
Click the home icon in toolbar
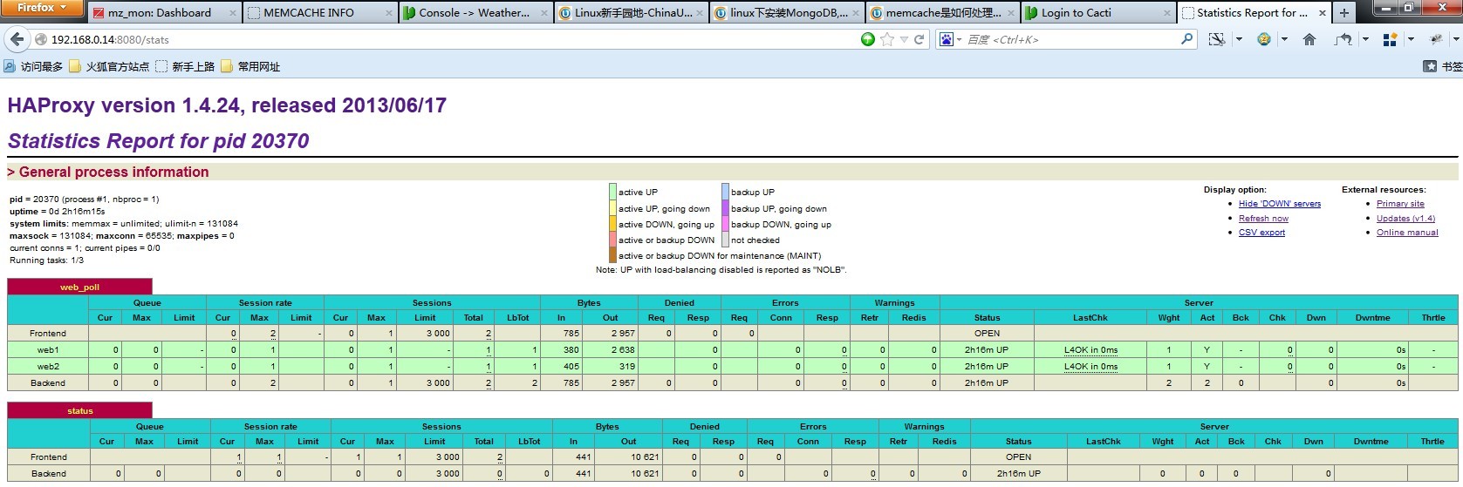coord(1309,40)
